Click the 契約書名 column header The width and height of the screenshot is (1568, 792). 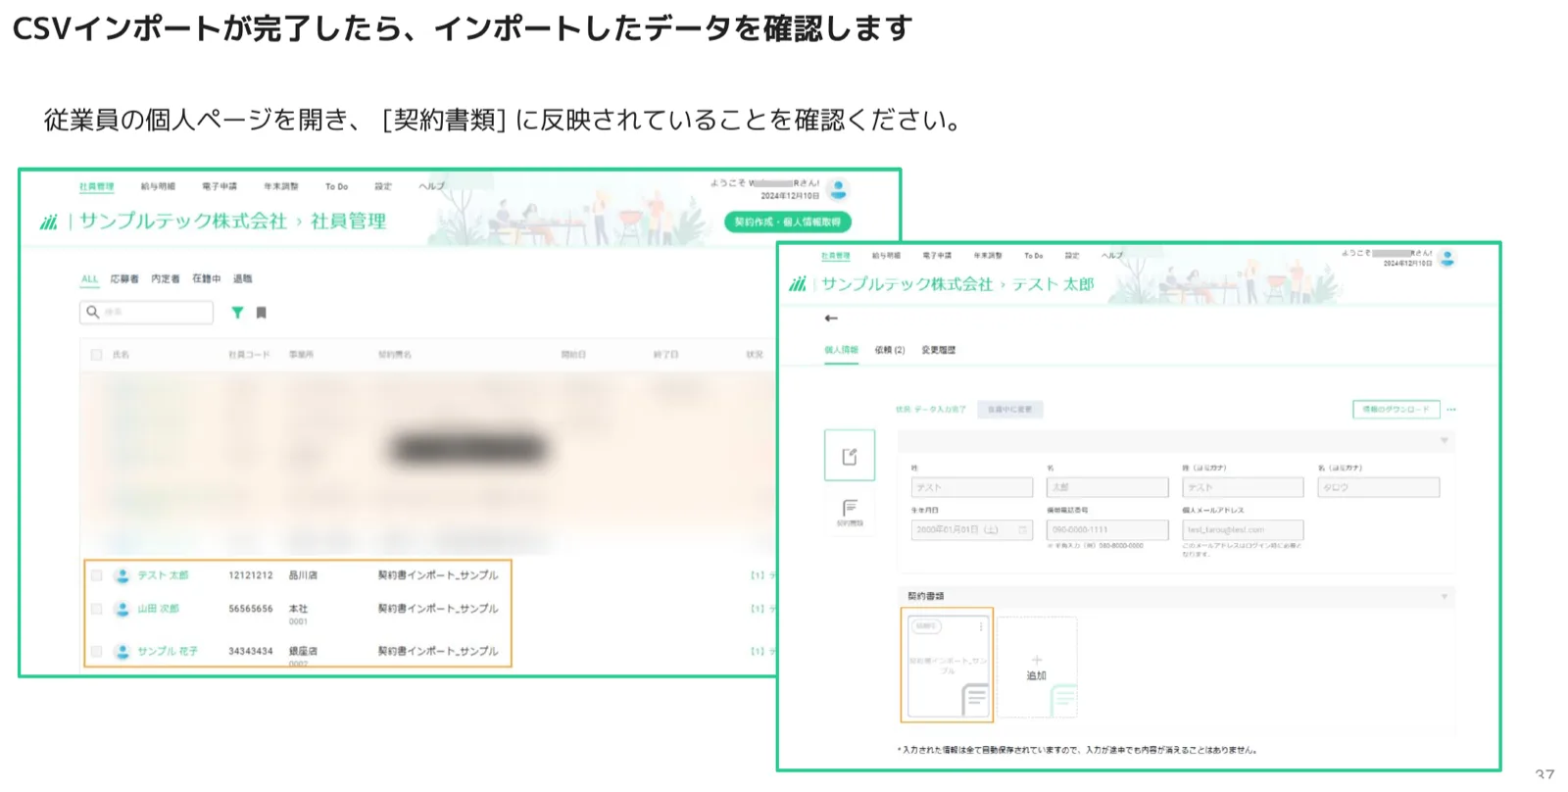395,355
